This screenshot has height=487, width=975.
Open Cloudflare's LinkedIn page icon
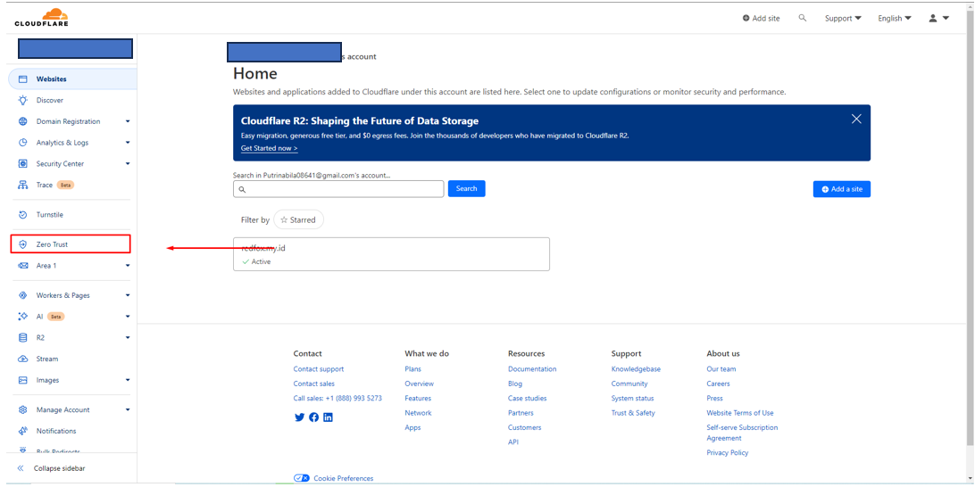pos(328,417)
